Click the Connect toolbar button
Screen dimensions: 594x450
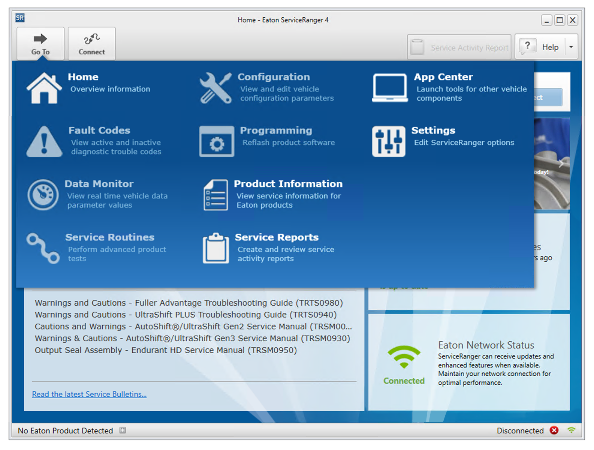point(91,43)
